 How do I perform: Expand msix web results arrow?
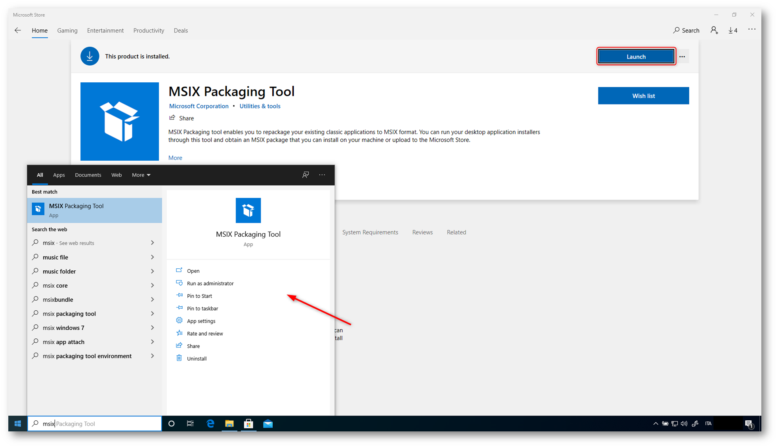click(x=152, y=243)
